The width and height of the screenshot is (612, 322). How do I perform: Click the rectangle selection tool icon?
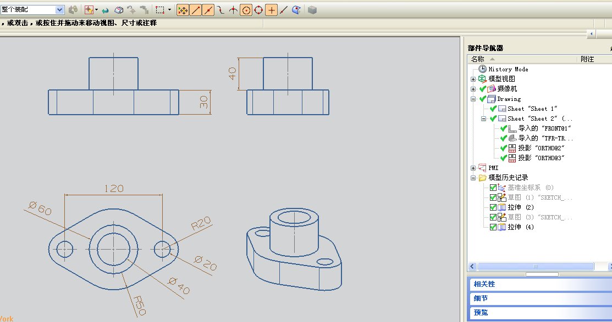[x=160, y=10]
